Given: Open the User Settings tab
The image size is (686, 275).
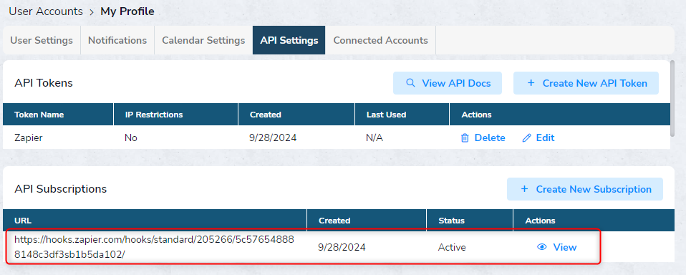Looking at the screenshot, I should click(x=42, y=40).
